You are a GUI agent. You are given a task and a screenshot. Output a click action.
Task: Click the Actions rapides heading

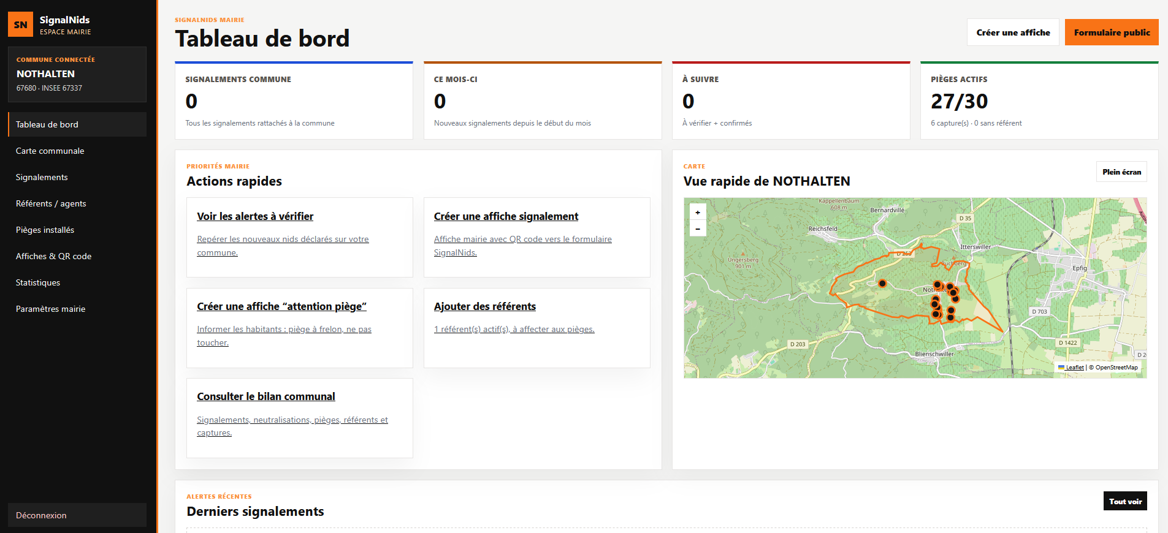point(234,181)
